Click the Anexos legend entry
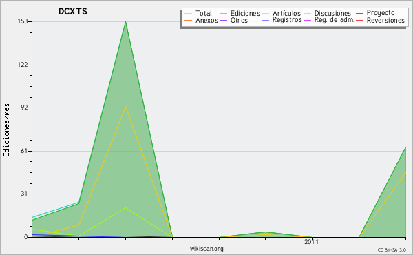The width and height of the screenshot is (413, 255). tap(201, 20)
